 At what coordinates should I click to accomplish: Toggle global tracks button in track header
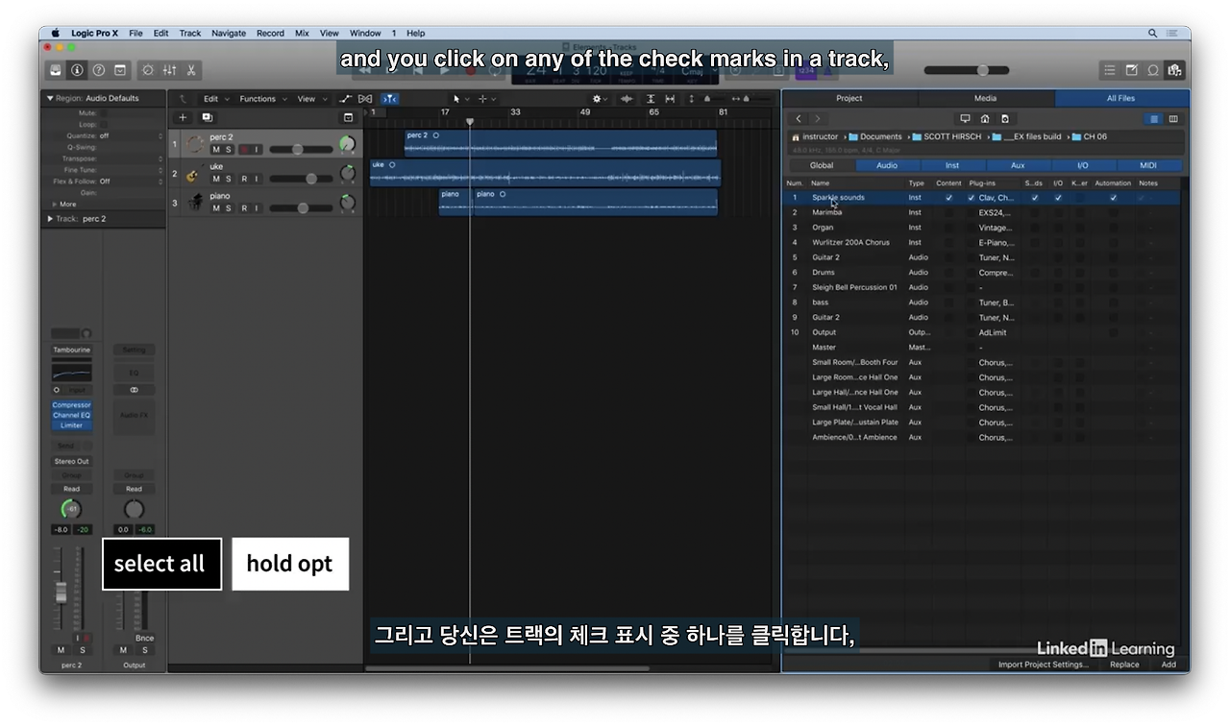349,117
